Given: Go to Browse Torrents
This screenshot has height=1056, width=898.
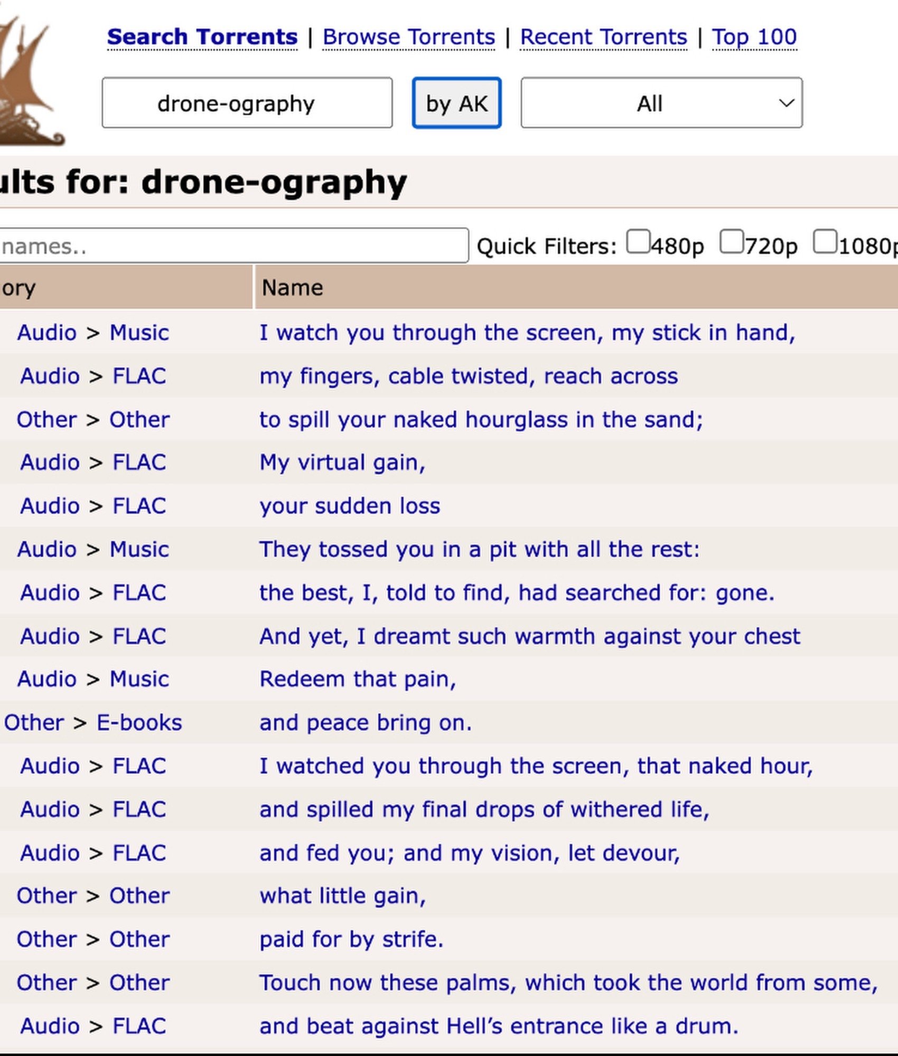Looking at the screenshot, I should click(x=409, y=37).
